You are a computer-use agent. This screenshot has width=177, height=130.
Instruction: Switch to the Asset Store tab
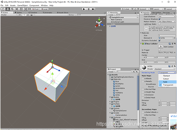pos(62,13)
